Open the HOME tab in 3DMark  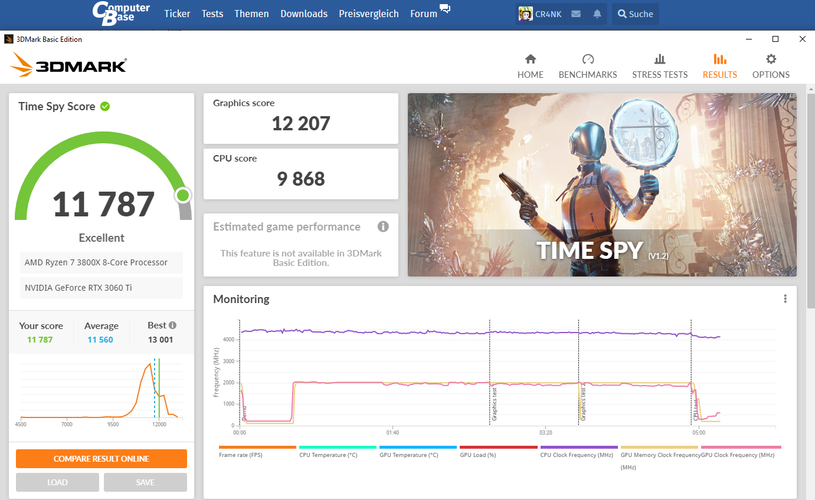coord(531,67)
